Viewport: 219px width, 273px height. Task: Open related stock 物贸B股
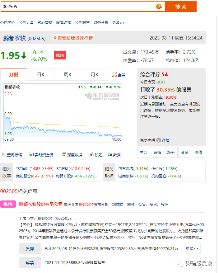click(x=76, y=176)
